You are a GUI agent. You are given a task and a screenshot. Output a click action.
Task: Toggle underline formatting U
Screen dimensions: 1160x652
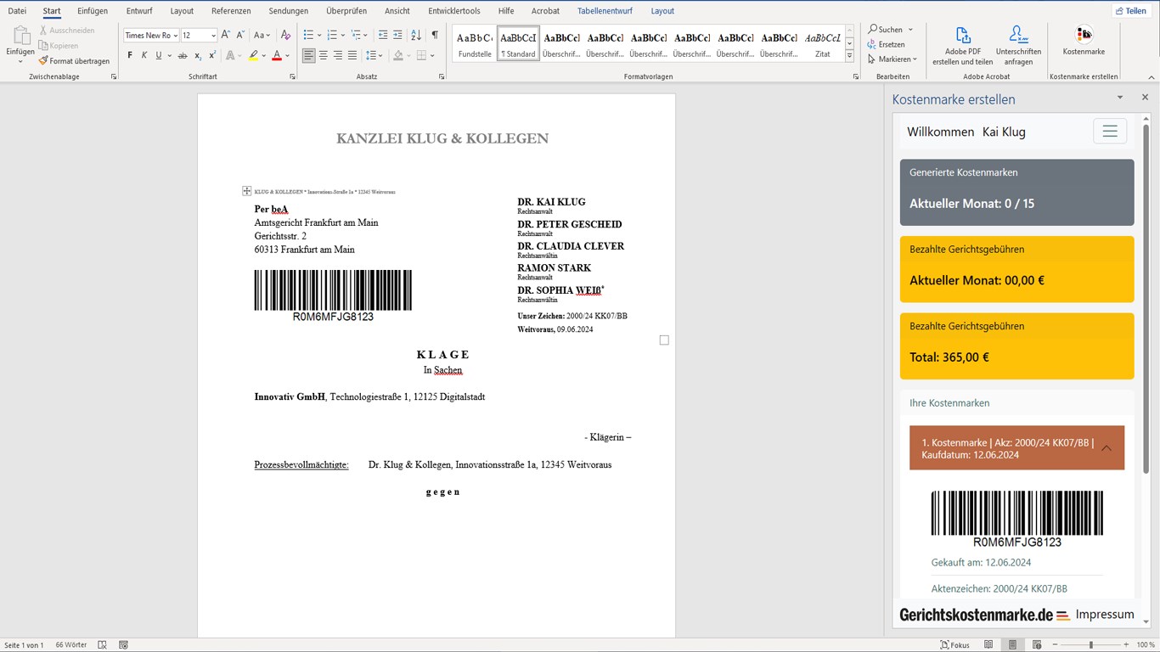point(158,56)
